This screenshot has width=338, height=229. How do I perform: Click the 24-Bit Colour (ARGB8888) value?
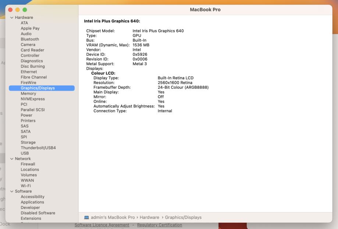click(183, 87)
